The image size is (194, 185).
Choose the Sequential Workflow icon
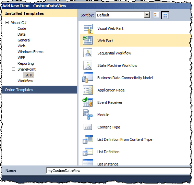(x=88, y=53)
